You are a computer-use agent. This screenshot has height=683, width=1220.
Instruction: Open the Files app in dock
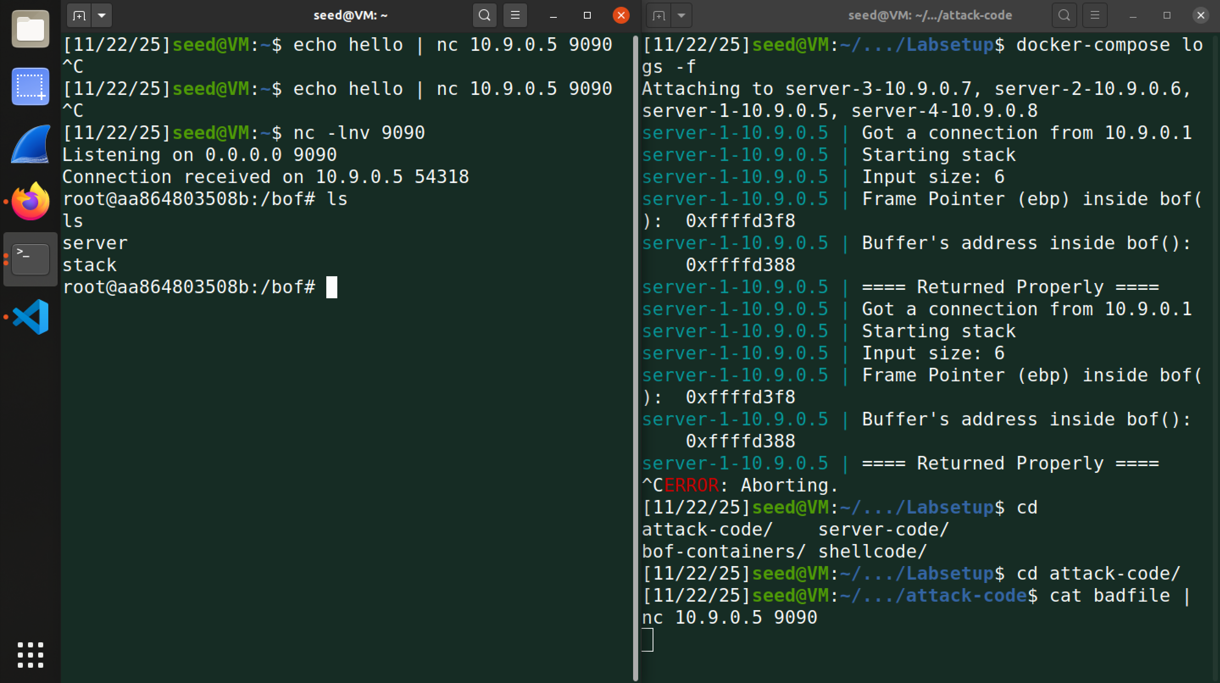click(x=31, y=29)
